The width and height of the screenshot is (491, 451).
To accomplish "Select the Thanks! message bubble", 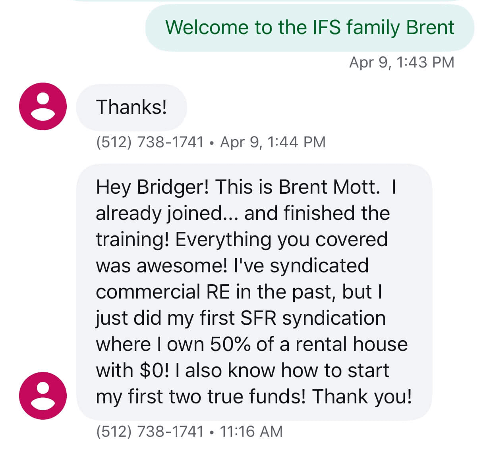I will click(131, 107).
